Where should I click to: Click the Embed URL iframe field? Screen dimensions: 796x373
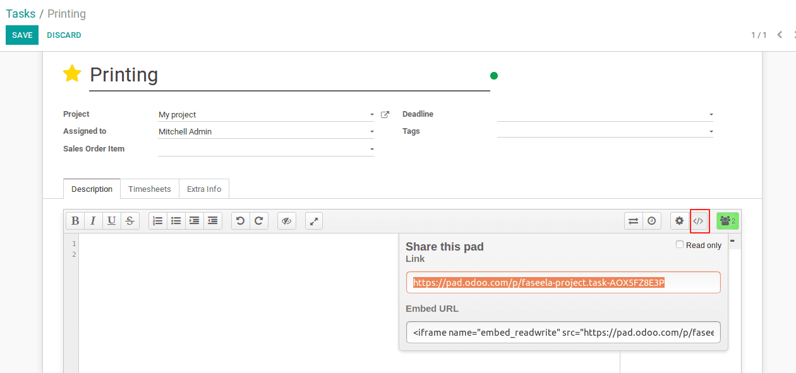[x=564, y=332]
